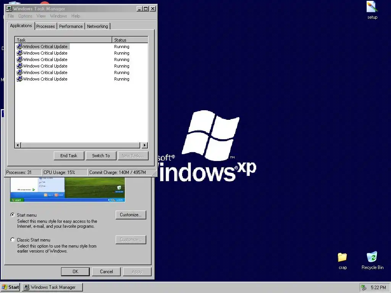Screen dimensions: 391x293
Task: Click Customize beside the Classic Start menu option
Action: (x=131, y=240)
